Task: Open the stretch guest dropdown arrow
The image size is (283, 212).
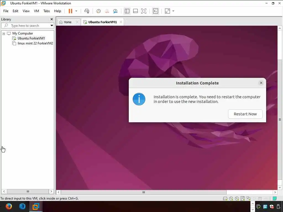Action: pos(173,11)
